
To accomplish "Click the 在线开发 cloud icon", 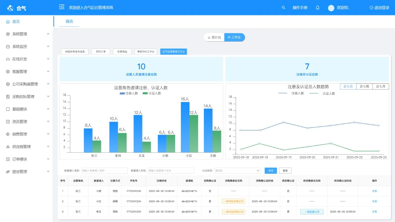I will [x=8, y=59].
